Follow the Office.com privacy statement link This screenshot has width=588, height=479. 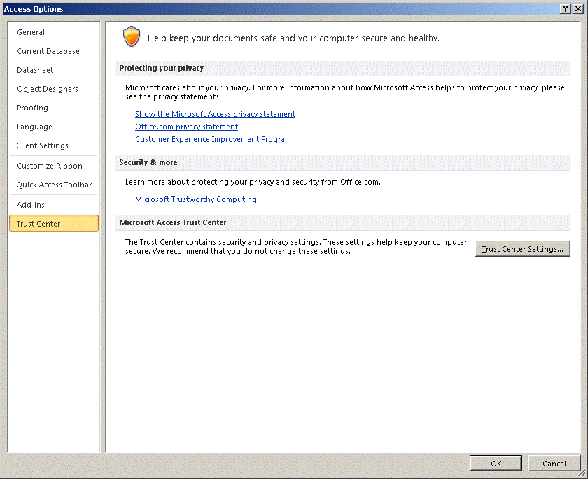tap(186, 127)
